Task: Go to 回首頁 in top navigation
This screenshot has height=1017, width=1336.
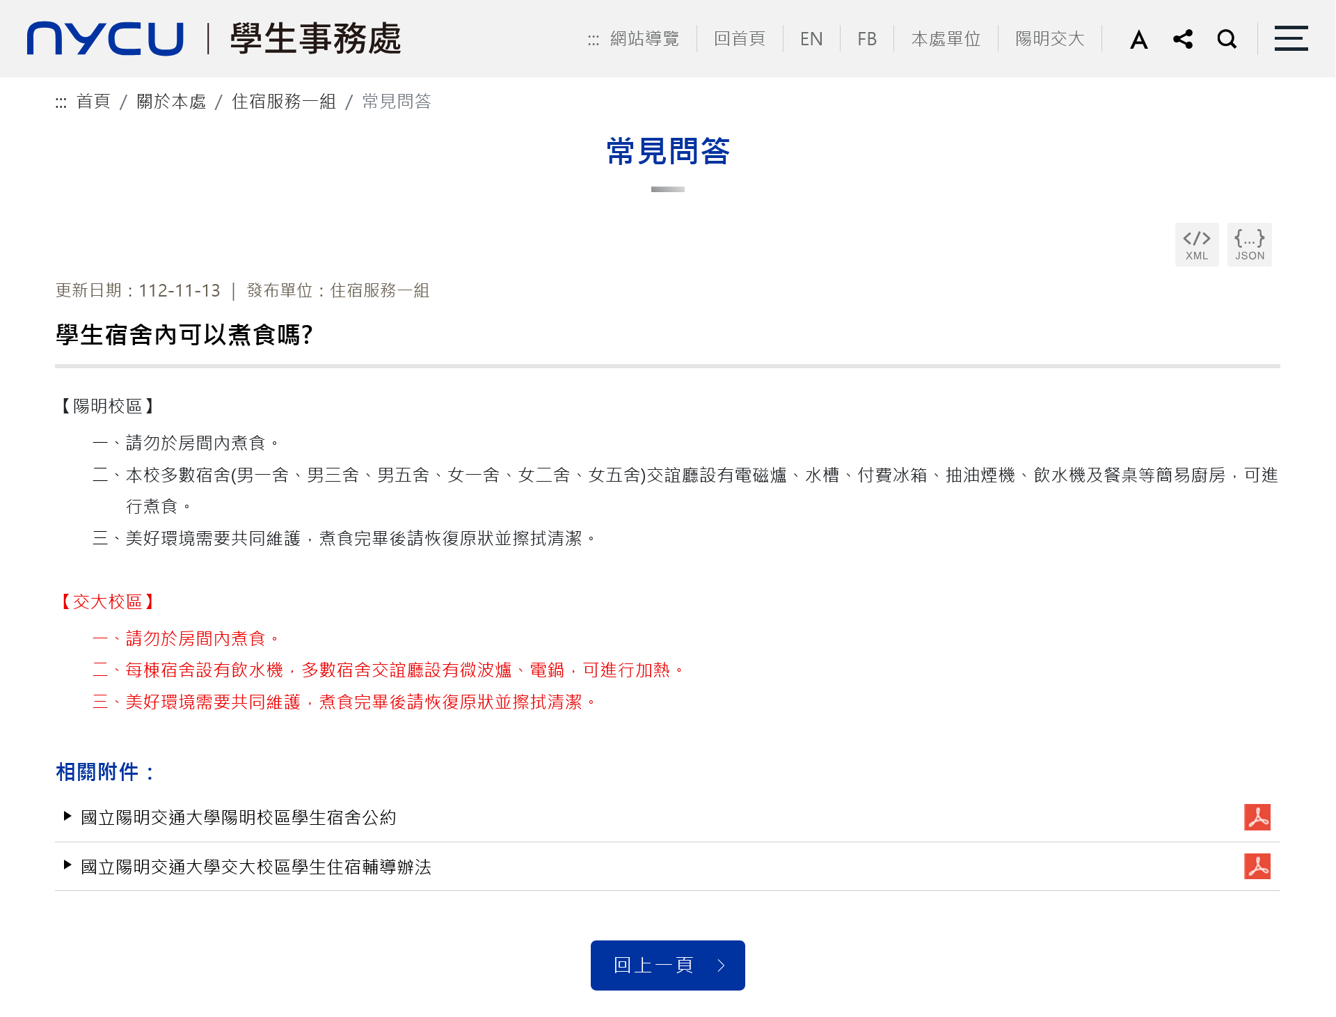Action: click(x=739, y=39)
